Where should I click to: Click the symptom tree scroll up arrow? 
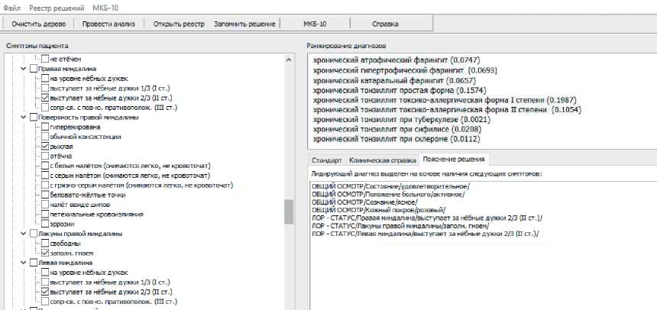[x=289, y=60]
